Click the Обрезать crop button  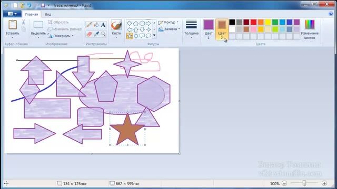58,22
